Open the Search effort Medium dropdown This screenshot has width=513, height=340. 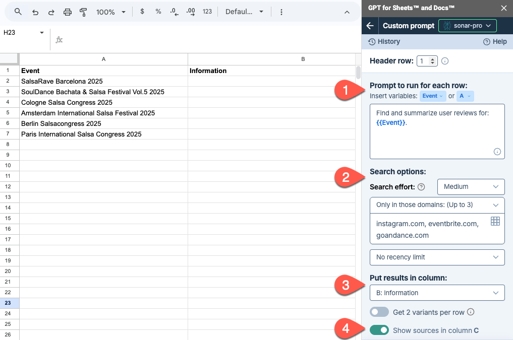click(471, 186)
